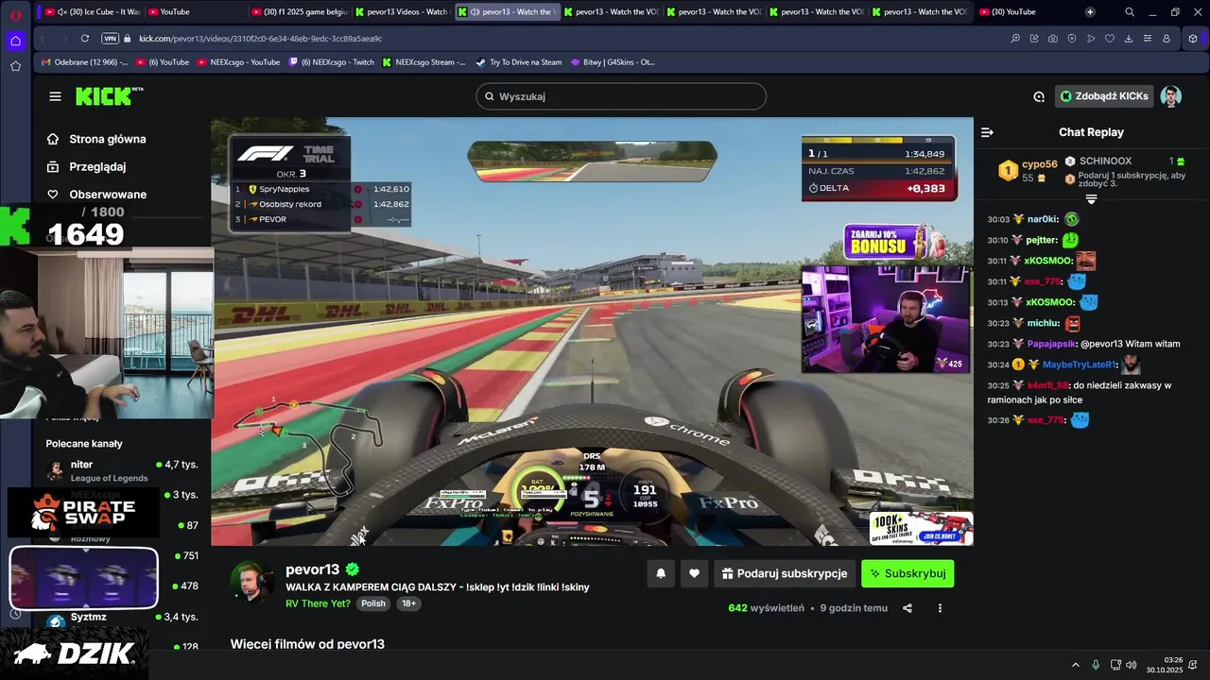Switch to pevor13 Videos tab
Image resolution: width=1210 pixels, height=680 pixels.
point(401,11)
